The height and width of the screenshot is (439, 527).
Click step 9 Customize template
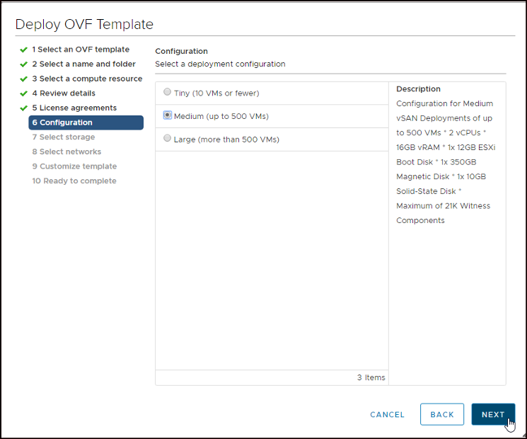74,166
